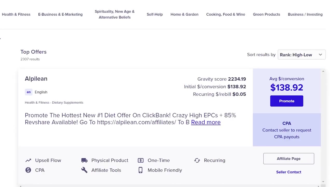Image resolution: width=332 pixels, height=187 pixels.
Task: Click the Affiliate Tools wrench icon
Action: tap(84, 170)
